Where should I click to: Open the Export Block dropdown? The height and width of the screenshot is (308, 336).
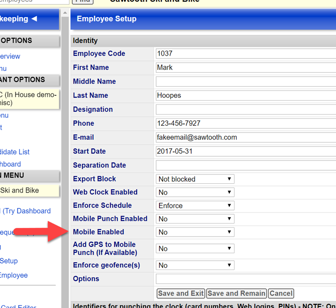point(195,179)
